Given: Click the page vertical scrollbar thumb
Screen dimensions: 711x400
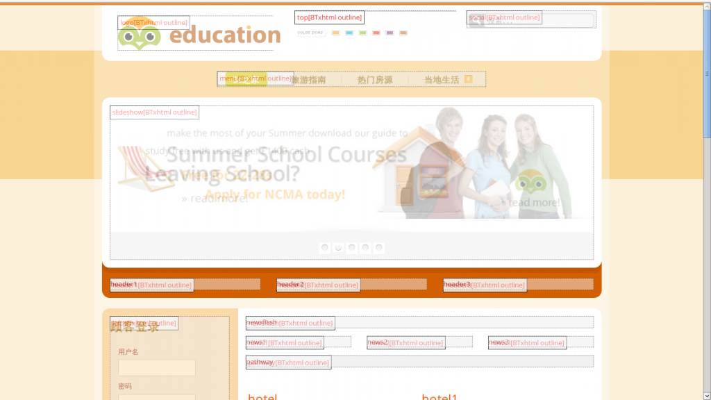Looking at the screenshot, I should point(707,72).
